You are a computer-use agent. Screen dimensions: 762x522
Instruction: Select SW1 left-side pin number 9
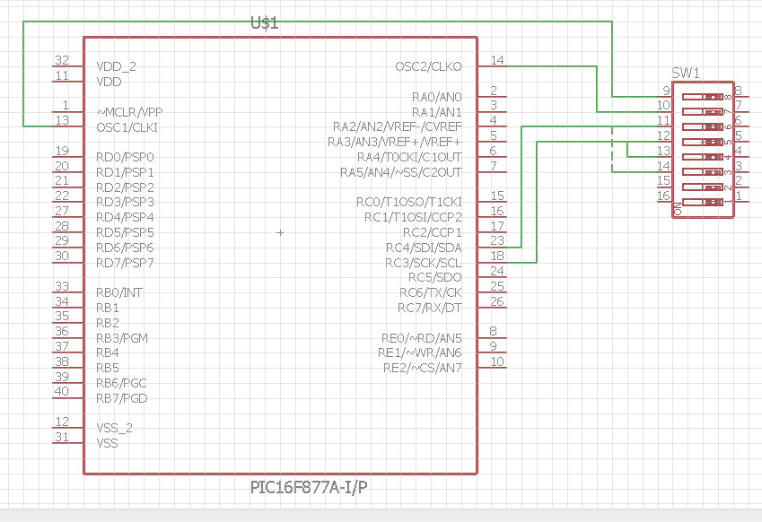pos(666,91)
